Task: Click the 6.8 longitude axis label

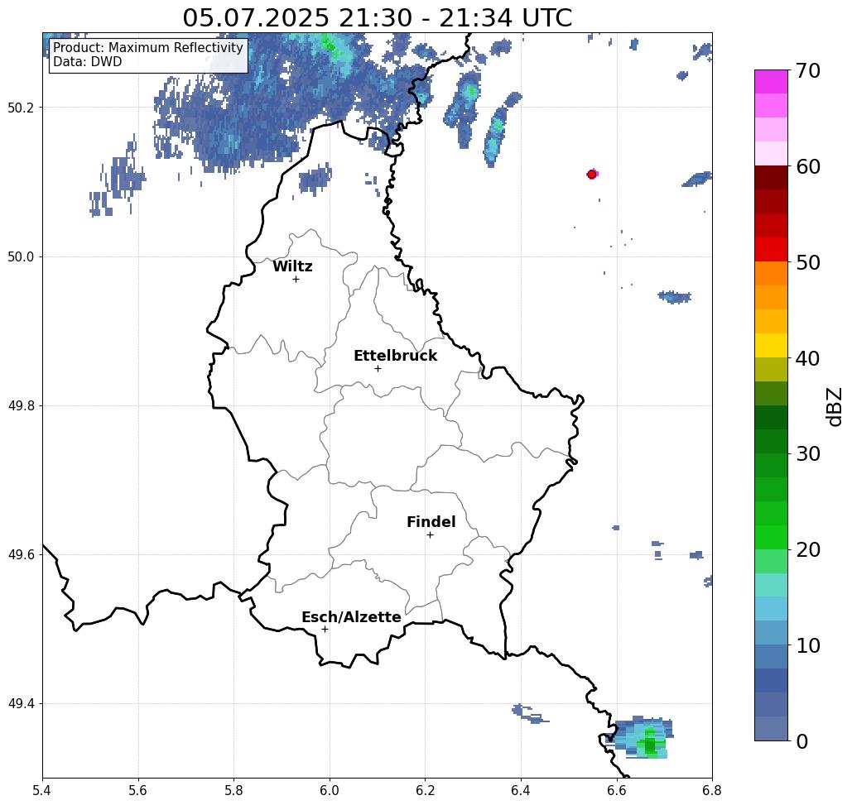Action: 712,790
